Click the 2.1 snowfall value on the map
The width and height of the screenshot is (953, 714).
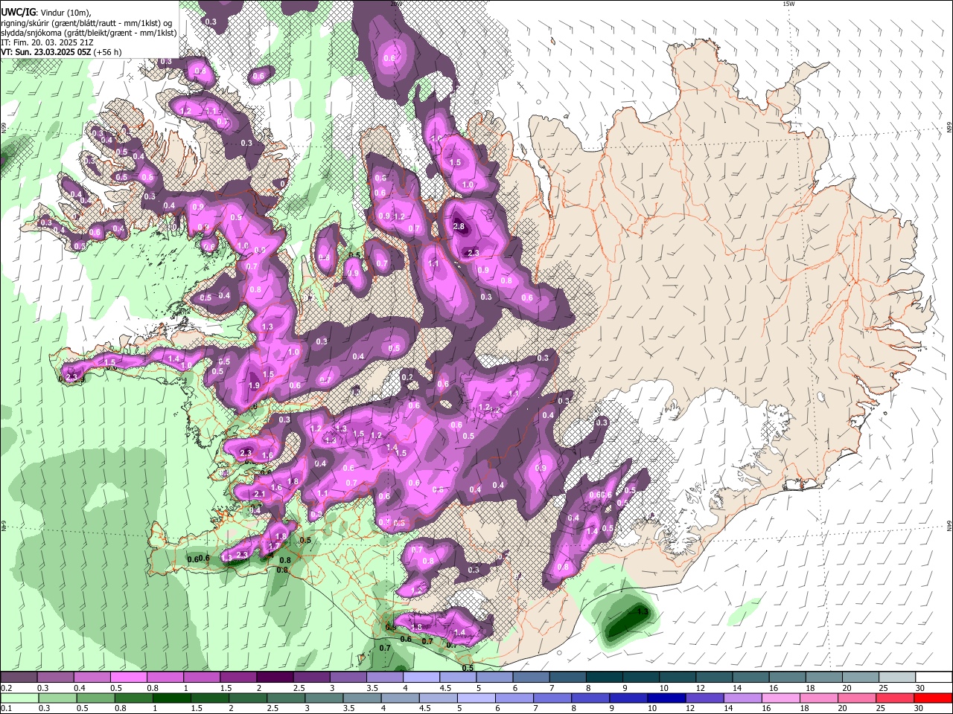click(x=260, y=494)
